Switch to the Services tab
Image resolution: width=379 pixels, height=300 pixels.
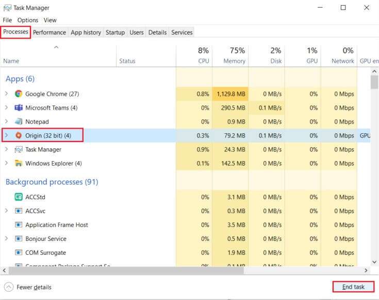tap(182, 32)
